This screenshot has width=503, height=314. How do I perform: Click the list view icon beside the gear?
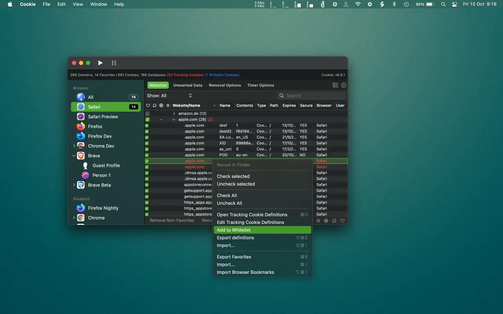(335, 85)
